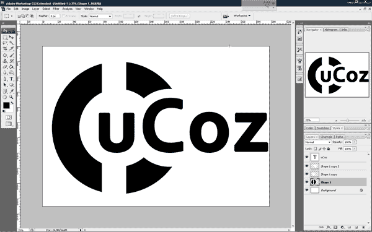Viewport: 372px width, 232px height.
Task: Click the background color swatch
Action: click(11, 110)
